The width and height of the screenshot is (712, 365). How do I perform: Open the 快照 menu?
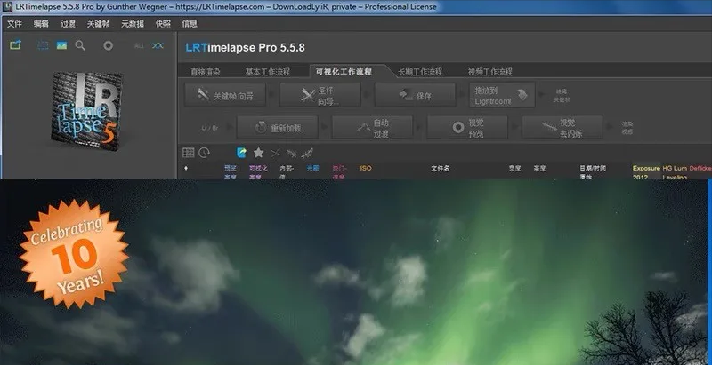click(x=163, y=24)
